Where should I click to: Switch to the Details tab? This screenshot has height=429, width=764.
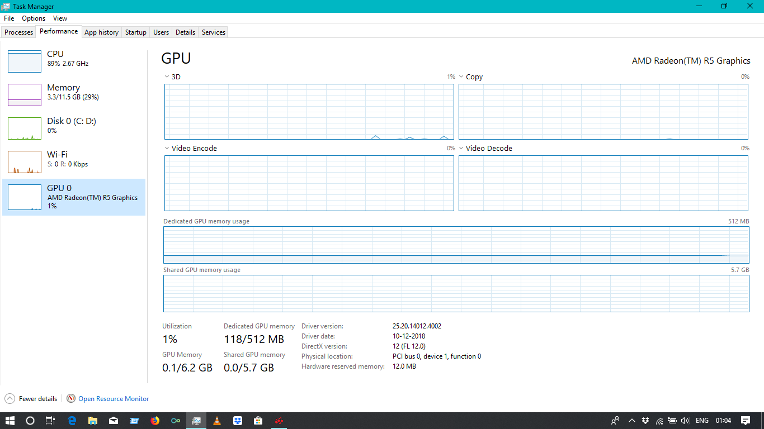(x=185, y=32)
